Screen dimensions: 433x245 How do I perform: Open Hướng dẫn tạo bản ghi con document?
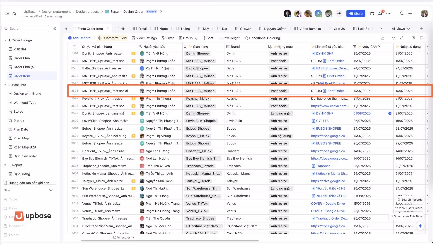29,183
